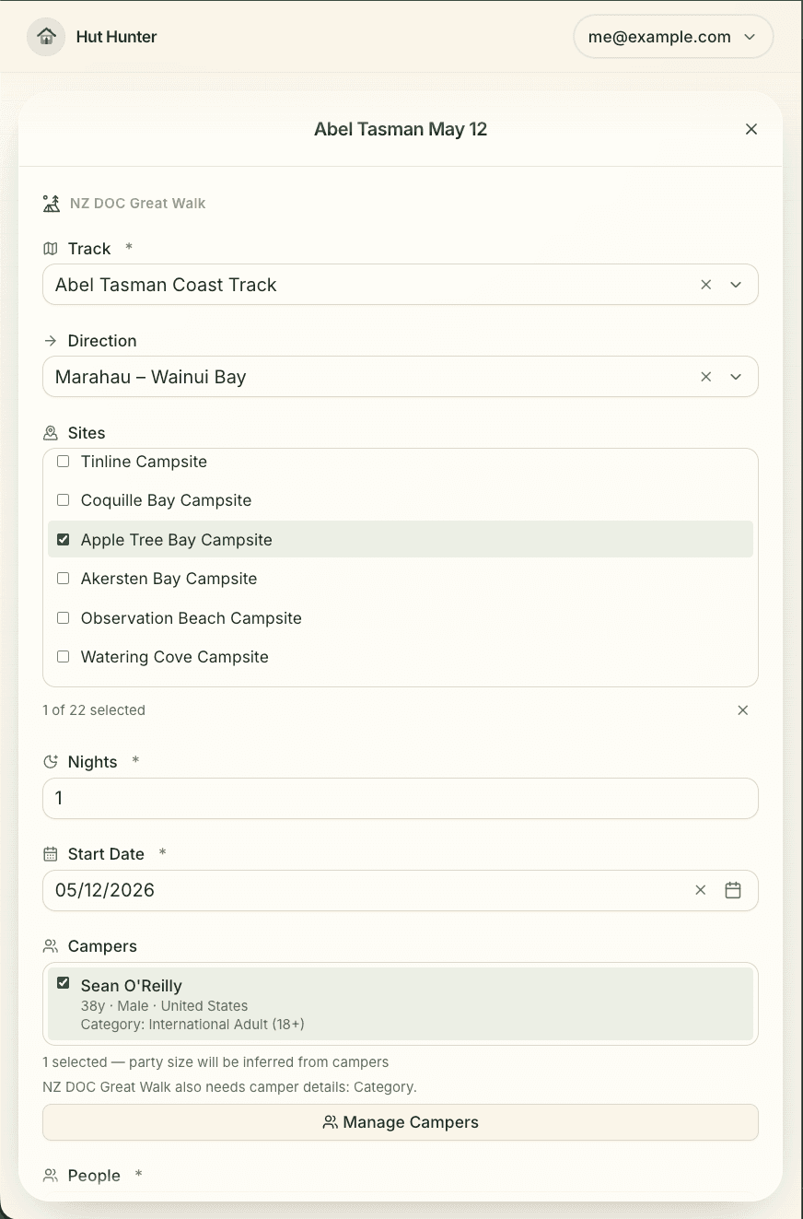The image size is (803, 1219).
Task: Tick the Watering Cove Campsite checkbox
Action: [64, 657]
